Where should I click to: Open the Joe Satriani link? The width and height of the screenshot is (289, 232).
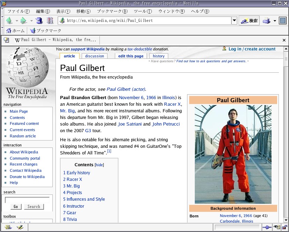tap(130, 124)
